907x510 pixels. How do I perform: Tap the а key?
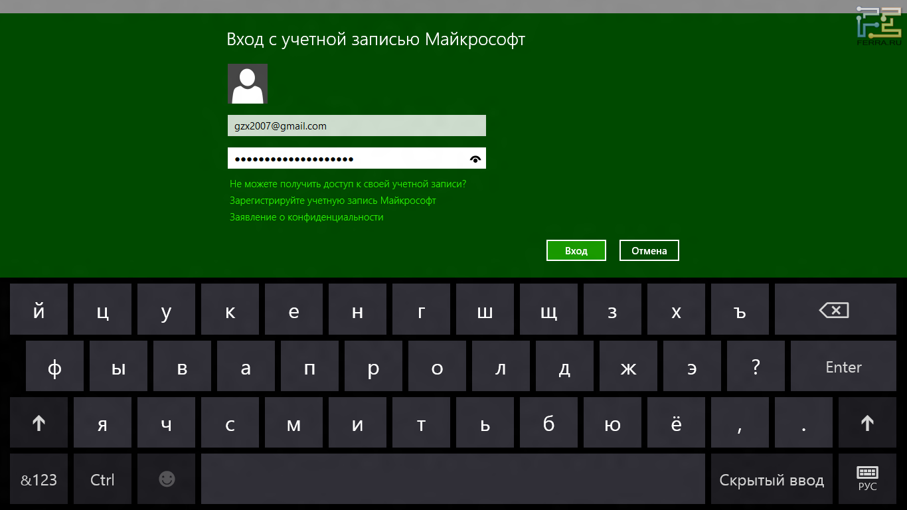point(246,367)
